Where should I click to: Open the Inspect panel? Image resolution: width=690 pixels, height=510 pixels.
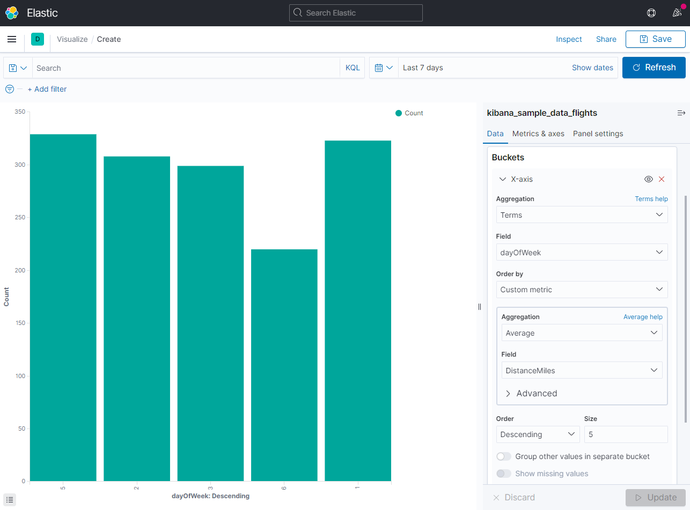coord(569,39)
